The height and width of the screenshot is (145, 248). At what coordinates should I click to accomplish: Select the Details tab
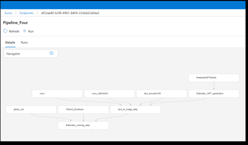pyautogui.click(x=10, y=42)
